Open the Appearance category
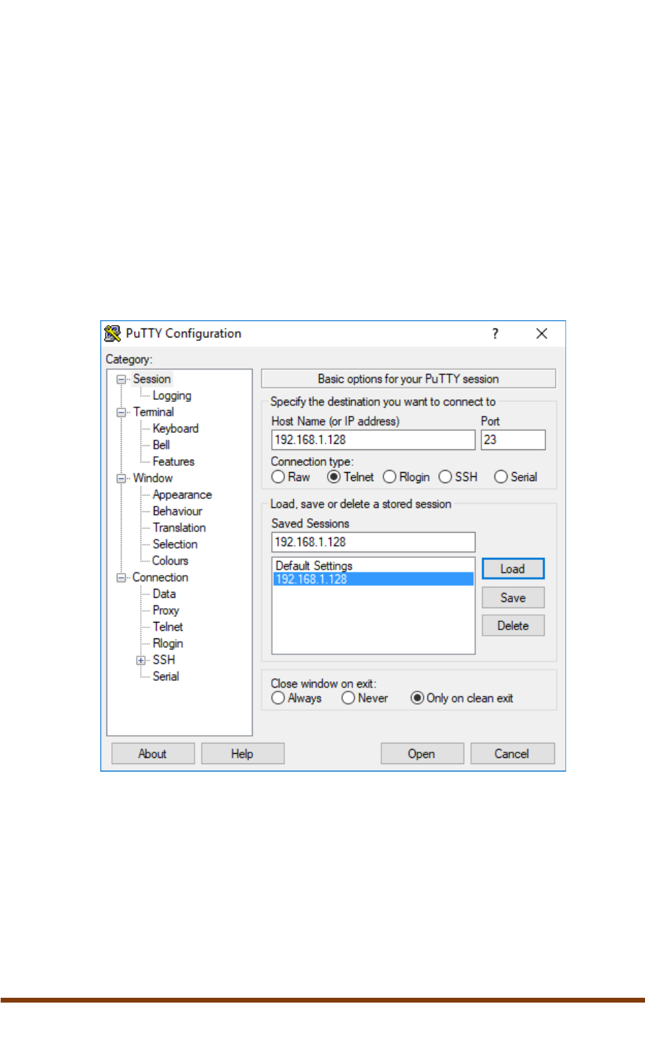 tap(182, 495)
